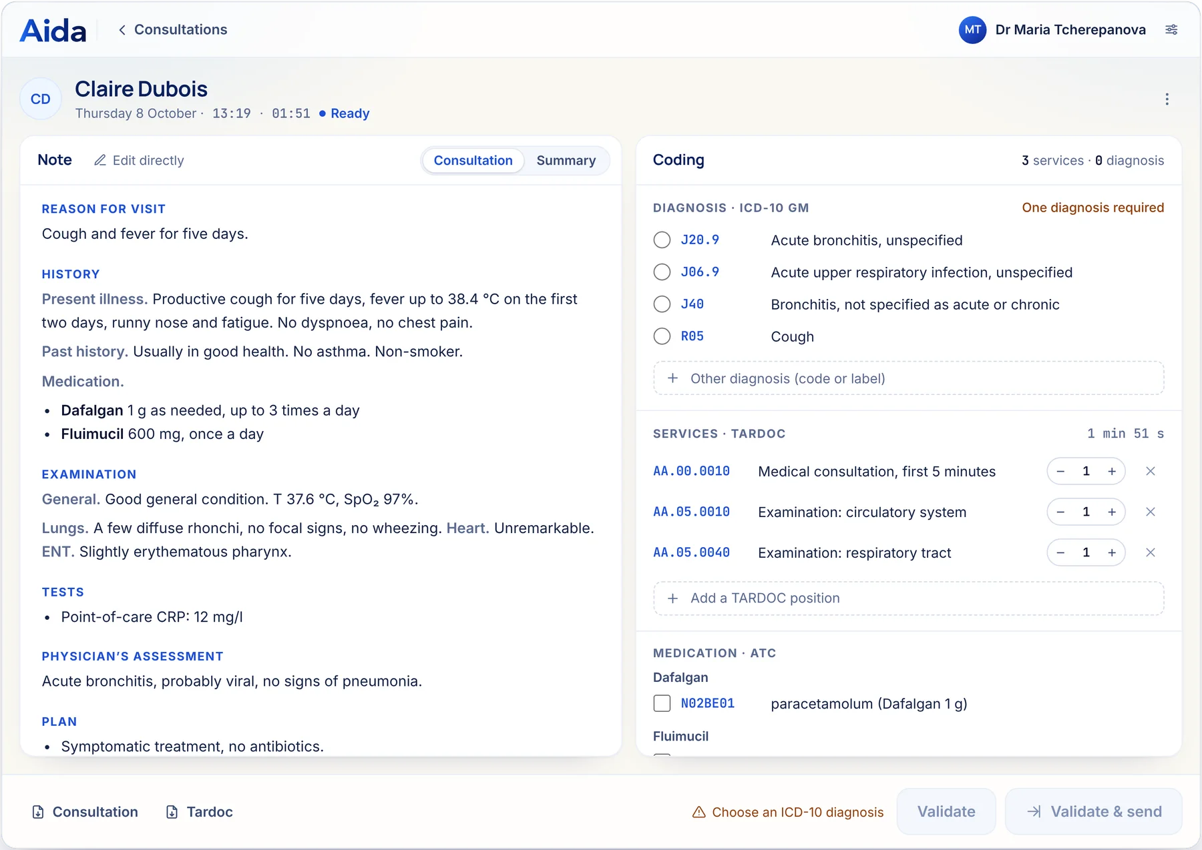The height and width of the screenshot is (850, 1202).
Task: Select diagnosis J40 Bronchitis radio button
Action: tap(662, 304)
